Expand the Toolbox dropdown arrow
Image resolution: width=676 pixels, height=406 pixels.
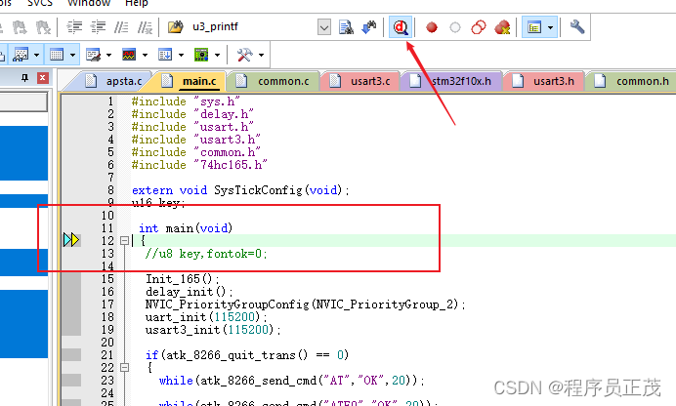click(x=261, y=55)
